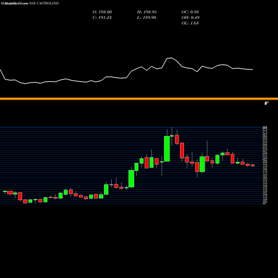
Task: Click the OH: 0.49 reading
Action: (x=191, y=17)
